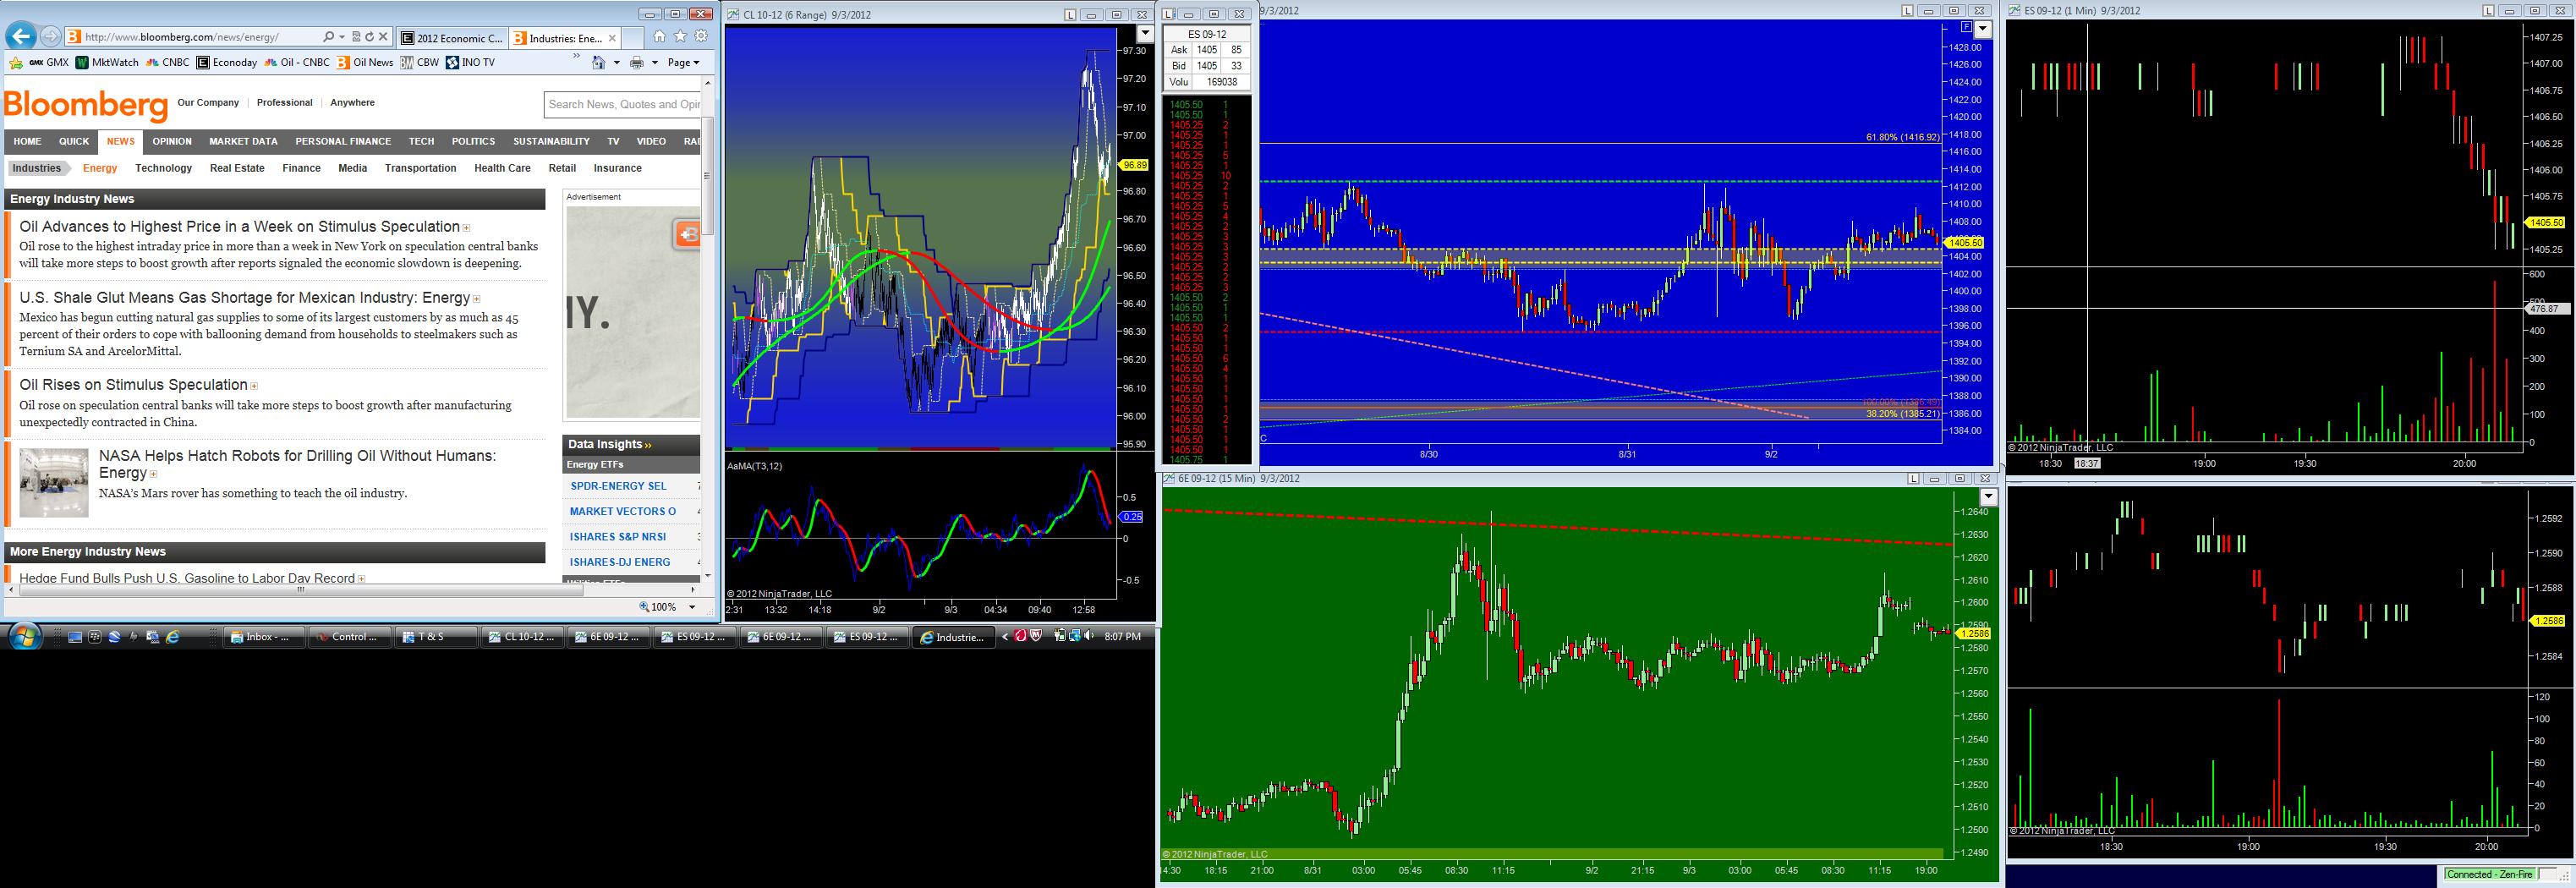Click the browser zoom magnifier icon in status bar
2576x888 pixels.
[645, 607]
